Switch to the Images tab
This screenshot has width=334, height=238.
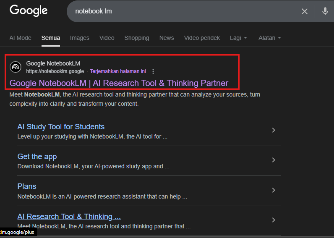pyautogui.click(x=79, y=38)
